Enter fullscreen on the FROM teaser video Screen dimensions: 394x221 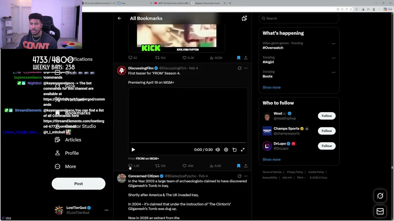pyautogui.click(x=243, y=150)
